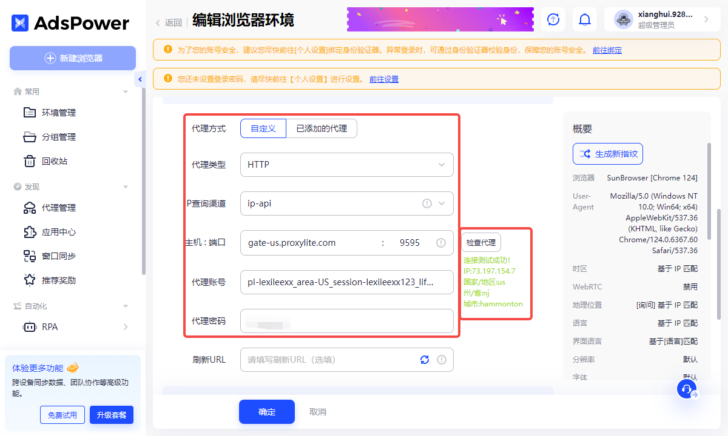Click the left sidebar scrollbar
728x436 pixels.
point(143,182)
